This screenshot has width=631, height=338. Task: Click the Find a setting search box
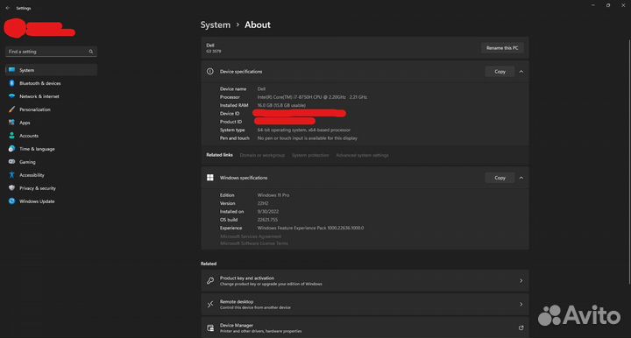51,52
